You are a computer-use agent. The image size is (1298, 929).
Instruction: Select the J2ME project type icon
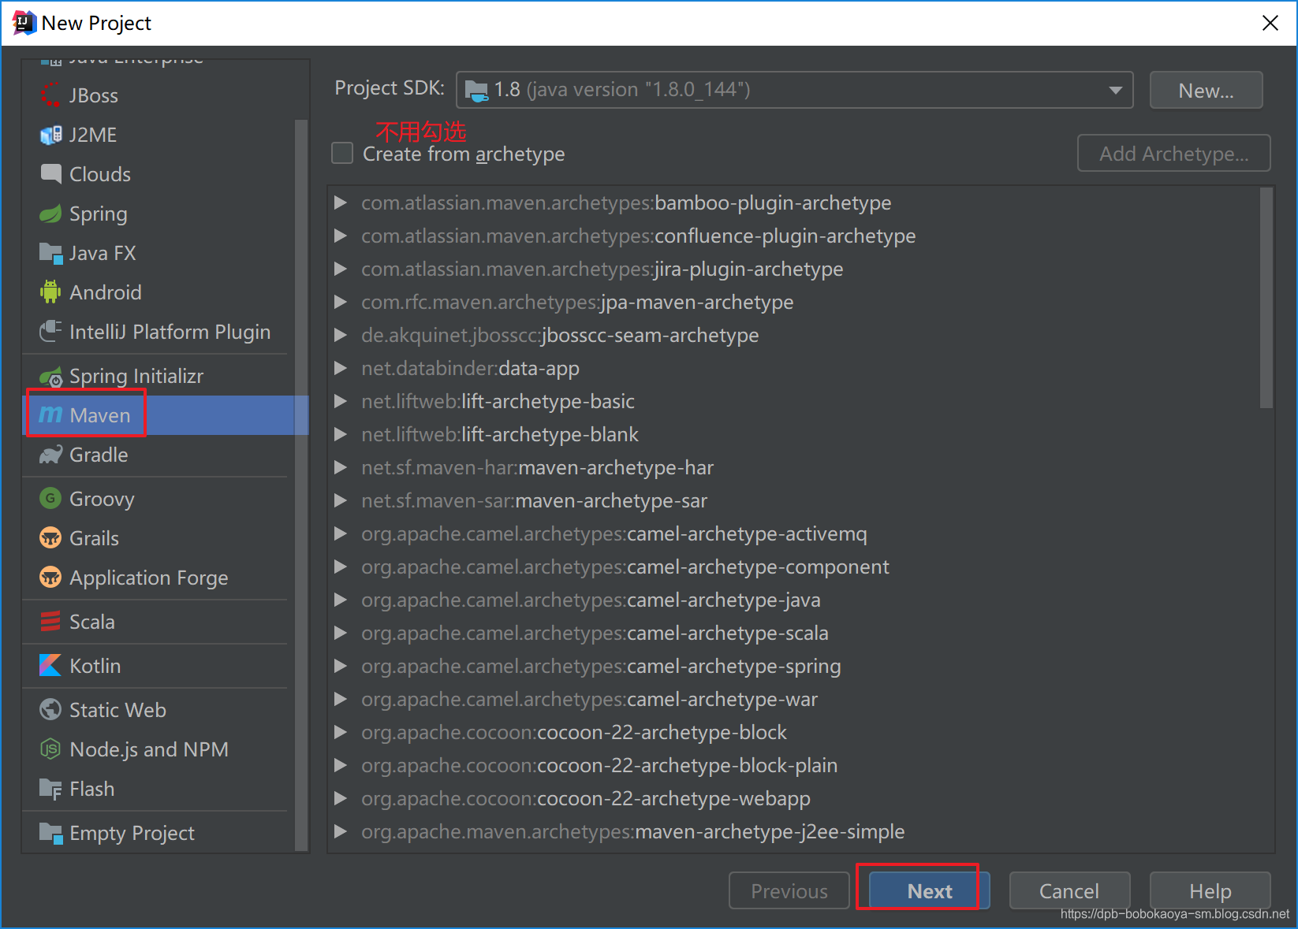[50, 135]
